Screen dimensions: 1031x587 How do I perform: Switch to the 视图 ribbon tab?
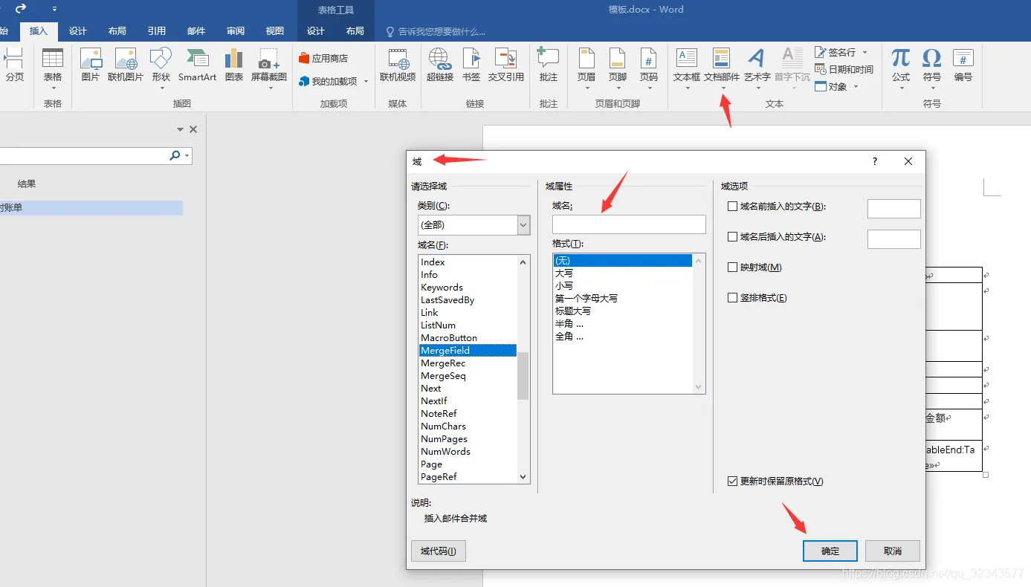(x=275, y=31)
